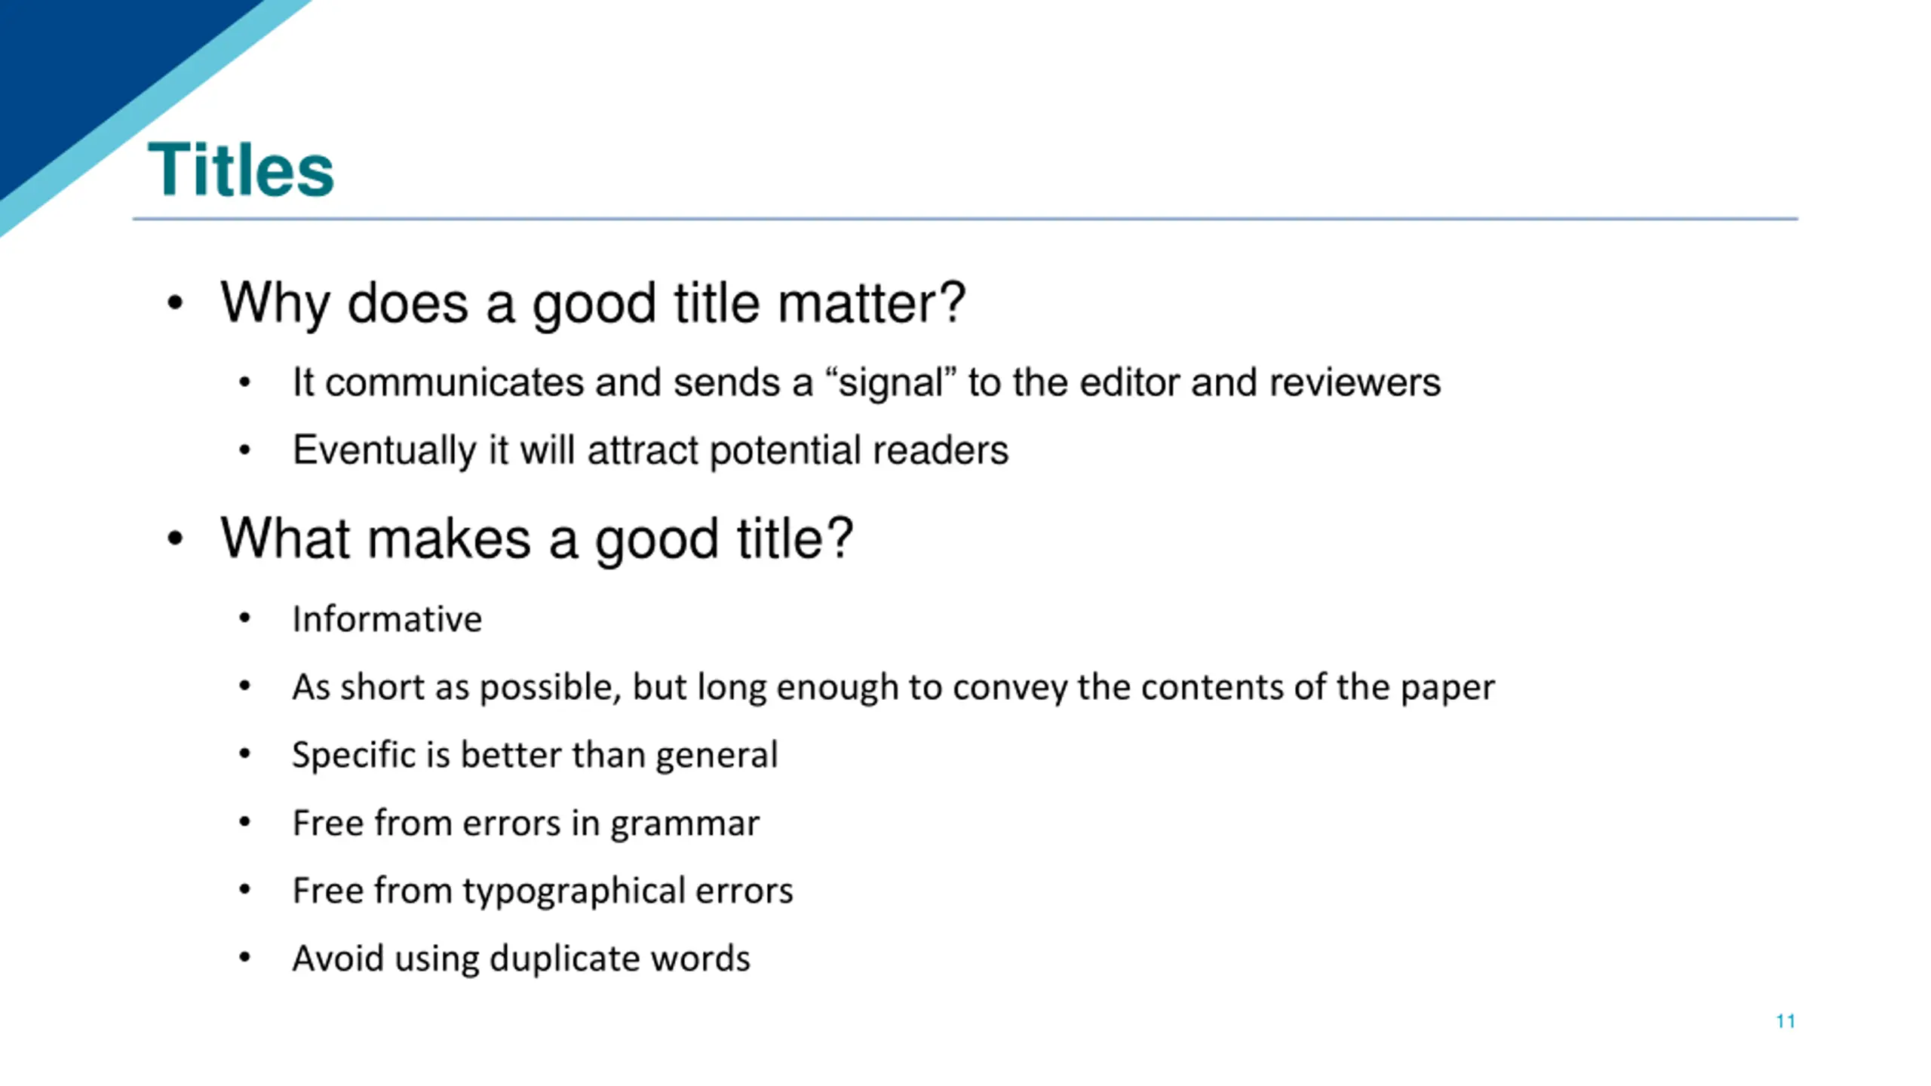This screenshot has width=1931, height=1086.
Task: Click the 'As short as possible' bullet text
Action: [x=893, y=688]
